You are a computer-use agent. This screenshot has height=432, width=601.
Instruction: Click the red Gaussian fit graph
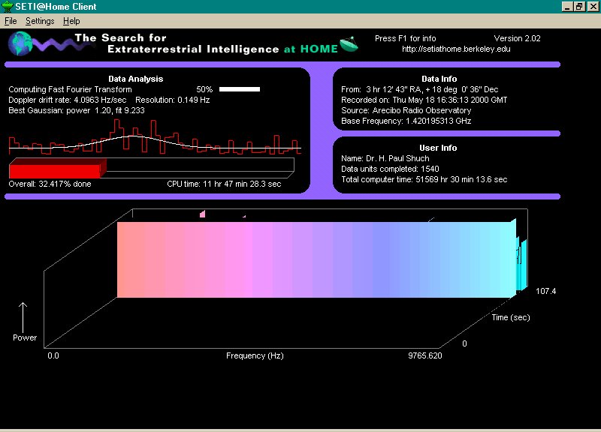click(x=155, y=137)
